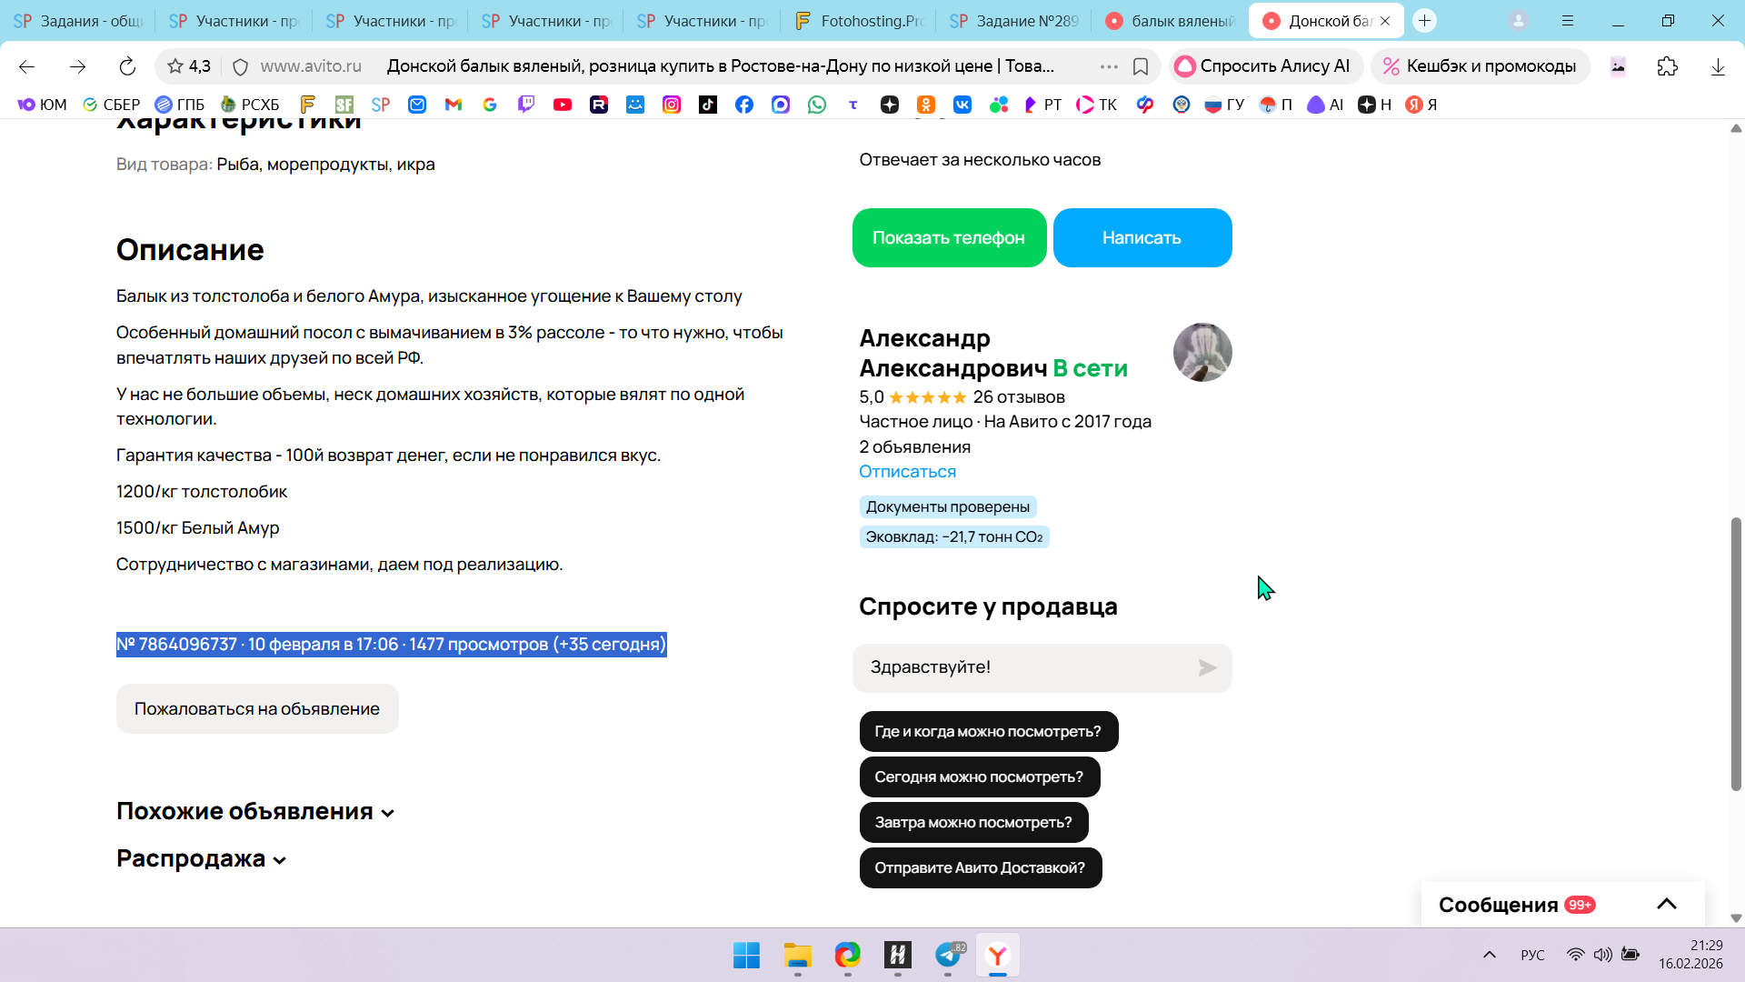The image size is (1745, 982).
Task: Switch to балык вяленый tab
Action: pos(1171,21)
